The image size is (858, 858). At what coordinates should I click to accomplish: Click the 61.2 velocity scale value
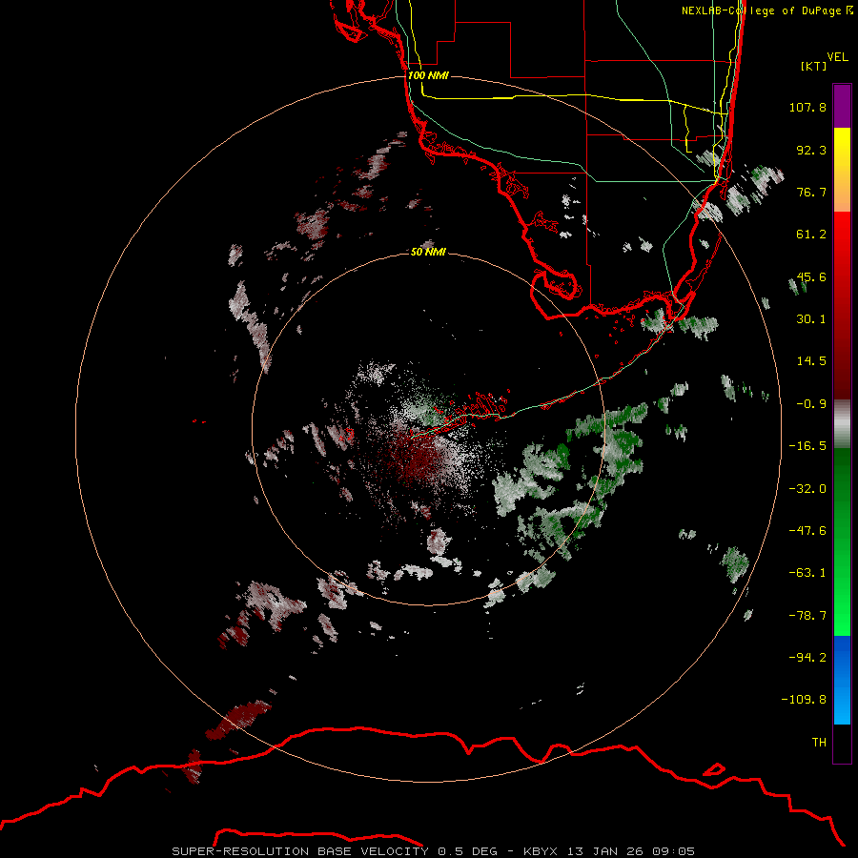(811, 235)
